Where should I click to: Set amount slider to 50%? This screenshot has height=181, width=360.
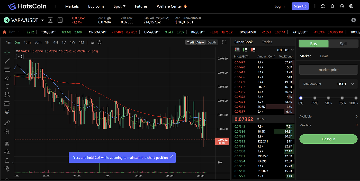328,98
